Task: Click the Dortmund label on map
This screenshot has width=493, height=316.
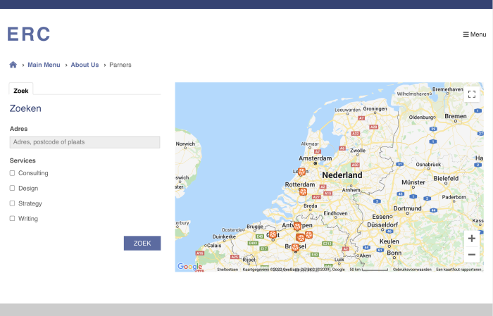Action: pyautogui.click(x=407, y=208)
